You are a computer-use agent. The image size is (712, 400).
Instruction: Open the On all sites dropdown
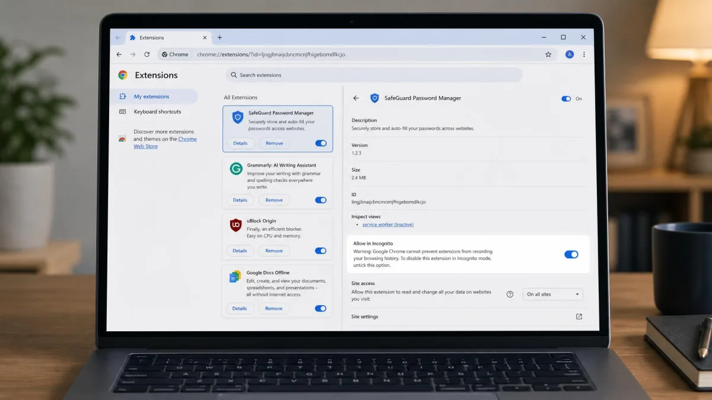click(553, 295)
